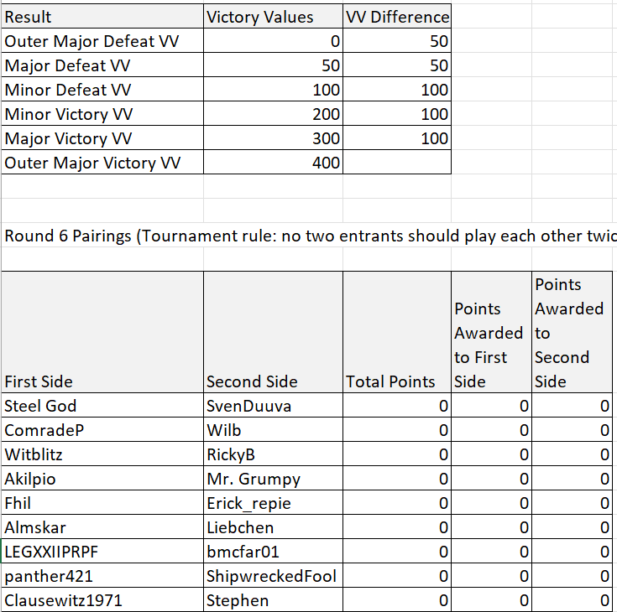Select Total Points cell in ComradeP row

click(396, 430)
